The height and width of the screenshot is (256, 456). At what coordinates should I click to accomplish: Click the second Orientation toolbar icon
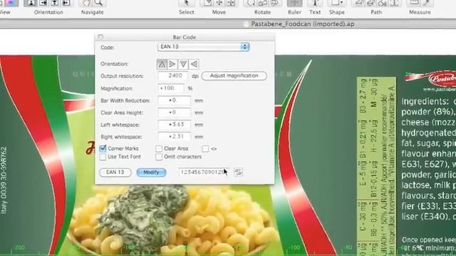(x=43, y=3)
